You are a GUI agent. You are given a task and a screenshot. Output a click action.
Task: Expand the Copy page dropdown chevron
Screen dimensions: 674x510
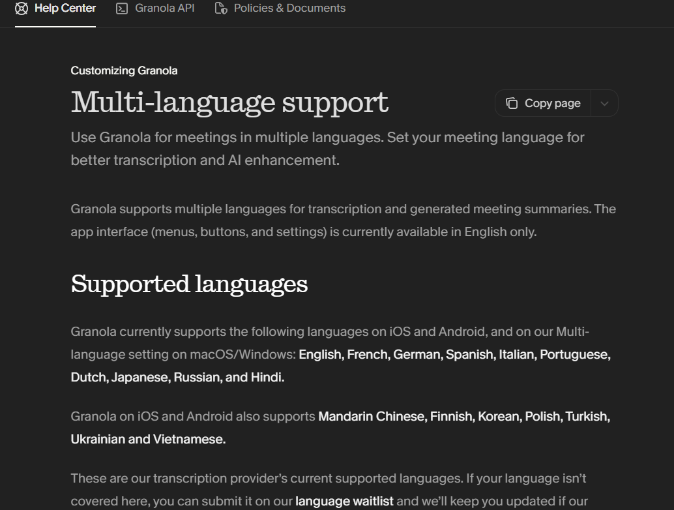pyautogui.click(x=604, y=103)
